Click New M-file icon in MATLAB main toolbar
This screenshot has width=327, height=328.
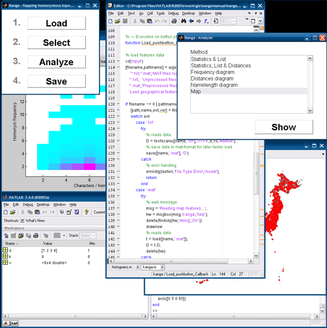point(6,212)
